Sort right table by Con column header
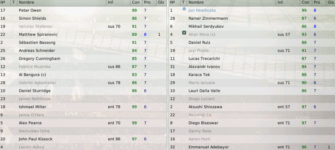Image resolution: width=335 pixels, height=150 pixels. click(x=306, y=2)
